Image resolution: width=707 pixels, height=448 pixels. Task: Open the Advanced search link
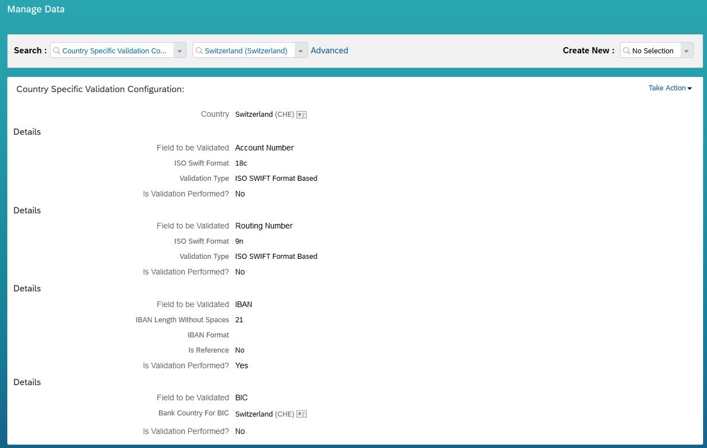click(329, 51)
